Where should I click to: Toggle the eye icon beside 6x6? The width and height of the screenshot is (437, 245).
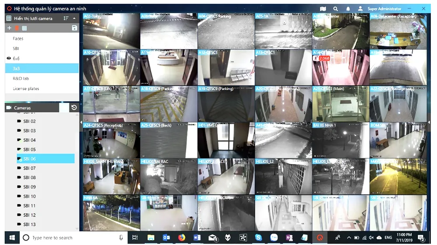(x=9, y=58)
